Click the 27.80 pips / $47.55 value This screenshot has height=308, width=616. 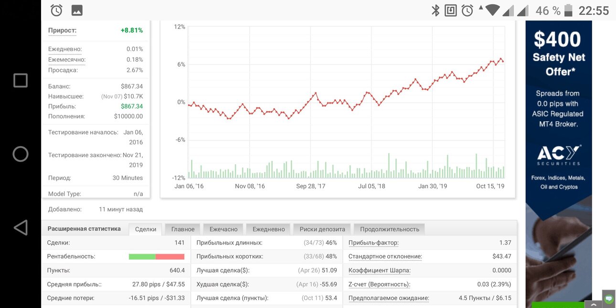pyautogui.click(x=159, y=284)
